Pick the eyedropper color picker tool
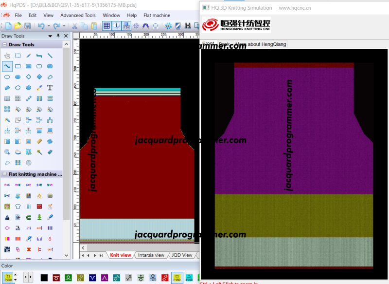Viewport: 389px width, 284px height. tap(39, 88)
